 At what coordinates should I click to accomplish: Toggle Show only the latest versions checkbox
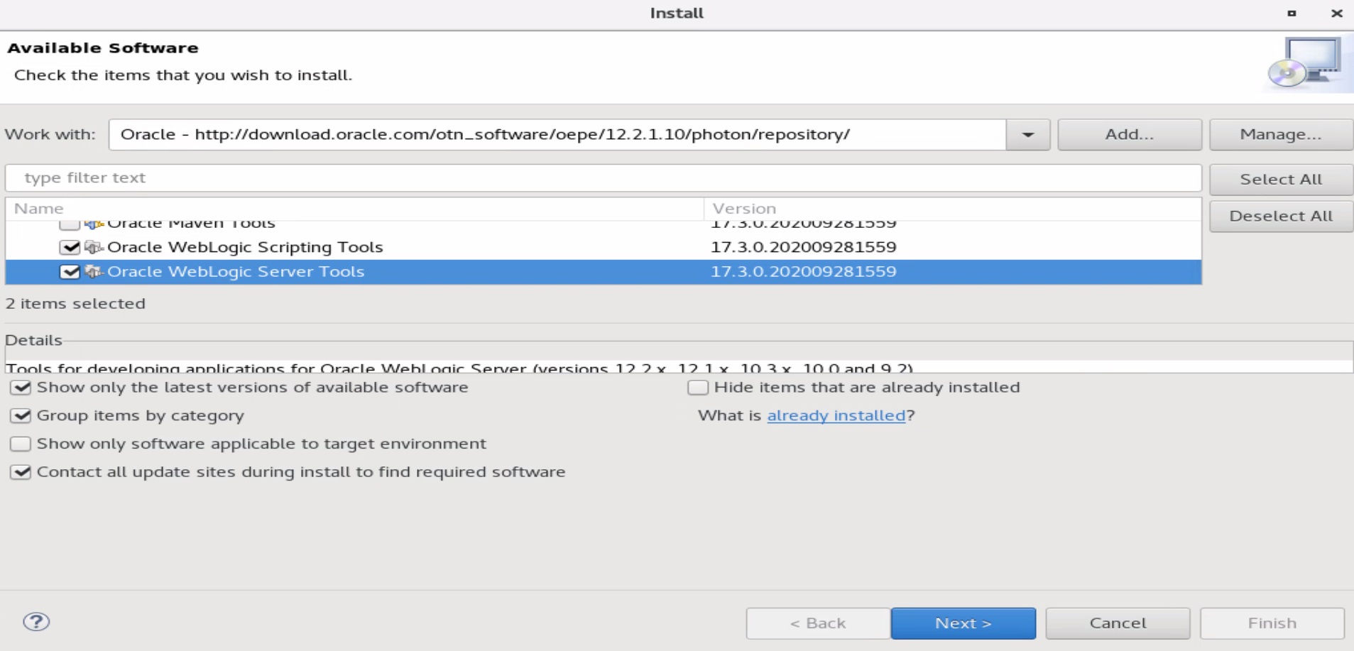pyautogui.click(x=21, y=388)
